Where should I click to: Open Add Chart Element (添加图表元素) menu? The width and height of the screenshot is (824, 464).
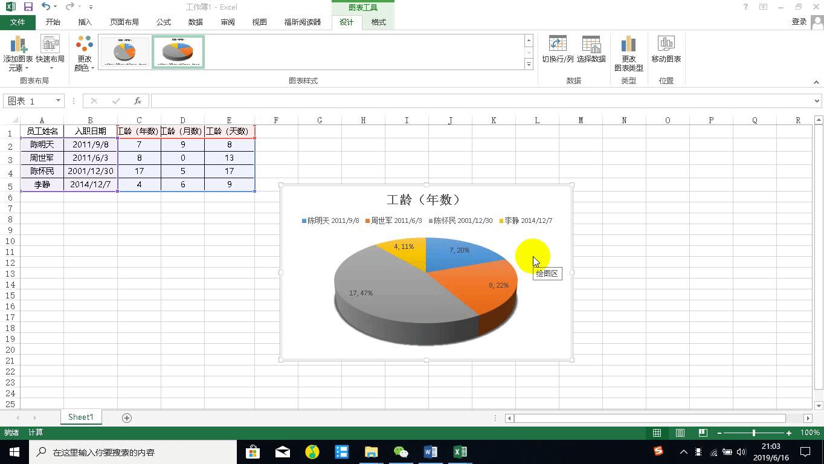pyautogui.click(x=18, y=53)
